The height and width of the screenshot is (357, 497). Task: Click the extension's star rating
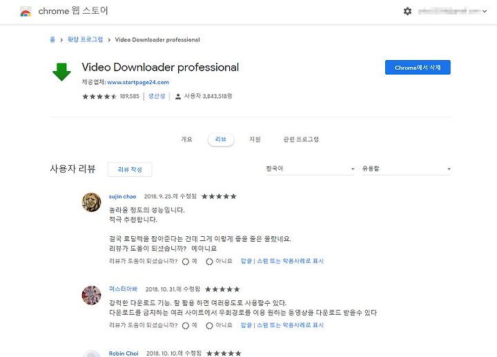coord(99,97)
